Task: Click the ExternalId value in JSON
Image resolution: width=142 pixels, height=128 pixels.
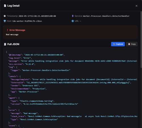Action: point(78,83)
